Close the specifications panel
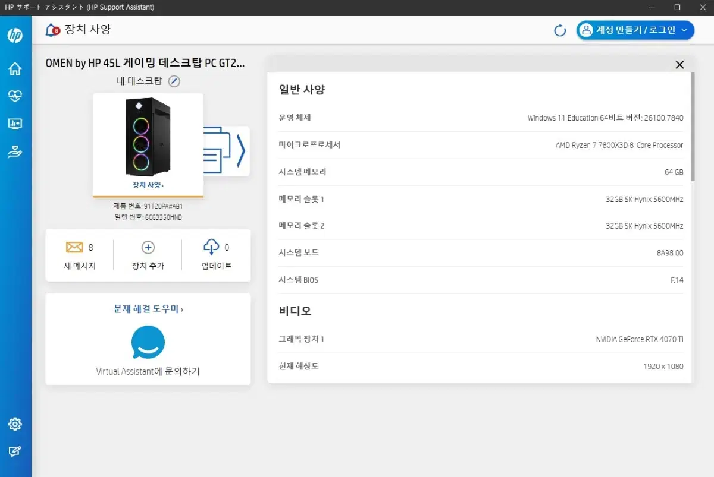The image size is (714, 477). tap(680, 65)
